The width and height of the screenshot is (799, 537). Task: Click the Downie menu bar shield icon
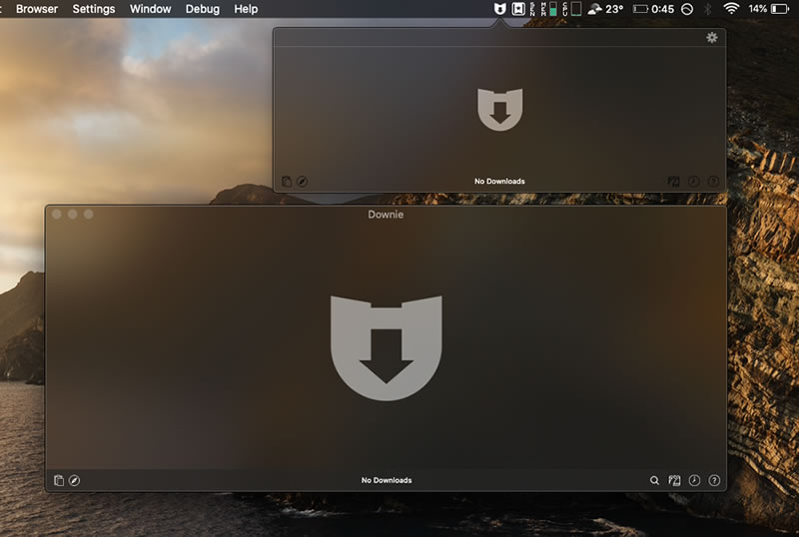tap(500, 9)
